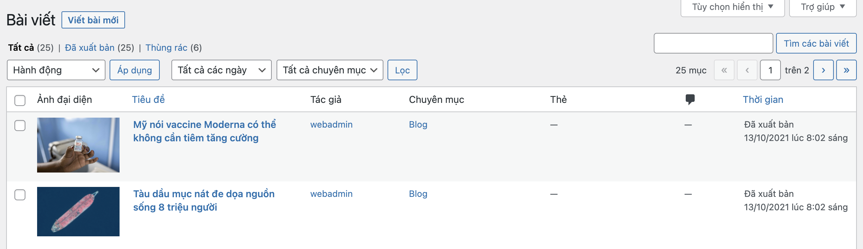Click the comments bubble column icon
The image size is (863, 249).
690,99
